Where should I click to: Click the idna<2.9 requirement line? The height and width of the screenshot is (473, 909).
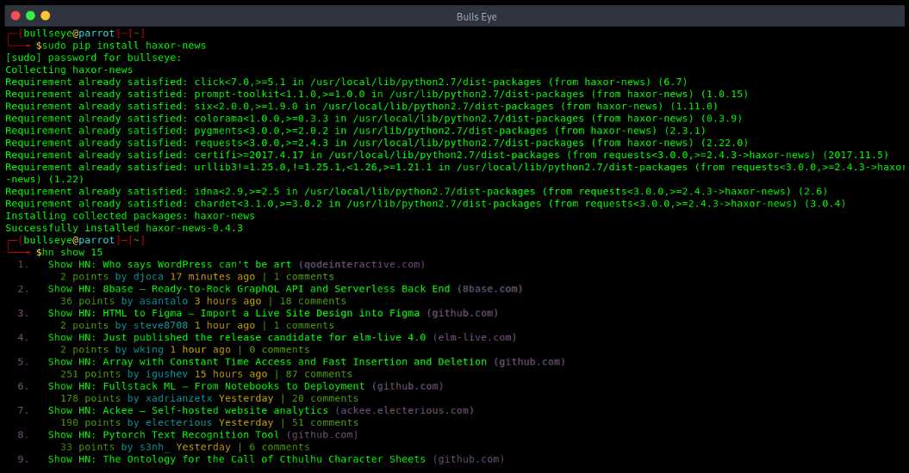tap(416, 191)
